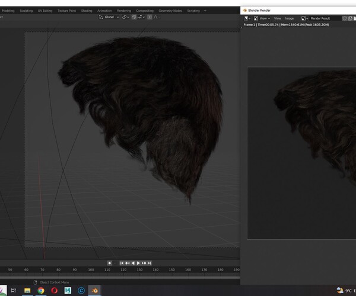Image resolution: width=356 pixels, height=296 pixels.
Task: Open the image browse dropdown beside Render Result
Action: (304, 18)
